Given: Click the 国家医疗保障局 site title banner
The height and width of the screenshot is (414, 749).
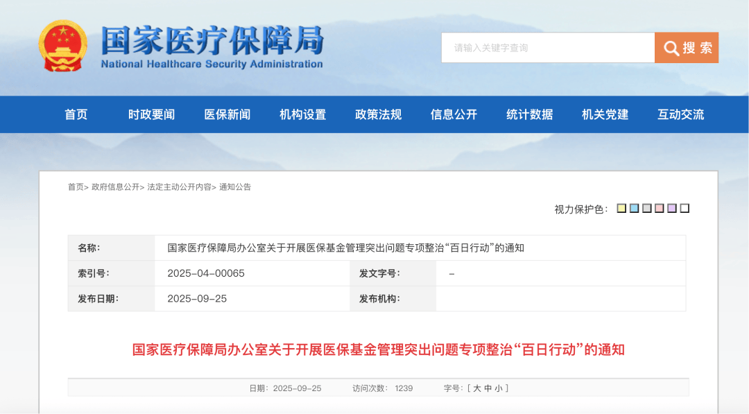Looking at the screenshot, I should [212, 41].
